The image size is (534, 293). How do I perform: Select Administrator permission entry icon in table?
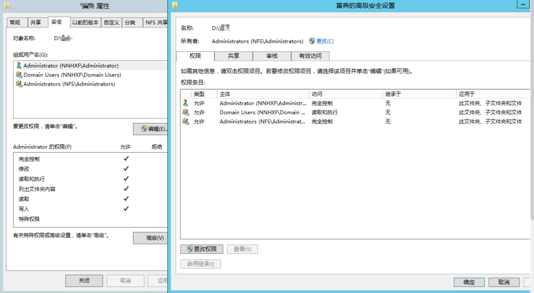(186, 103)
